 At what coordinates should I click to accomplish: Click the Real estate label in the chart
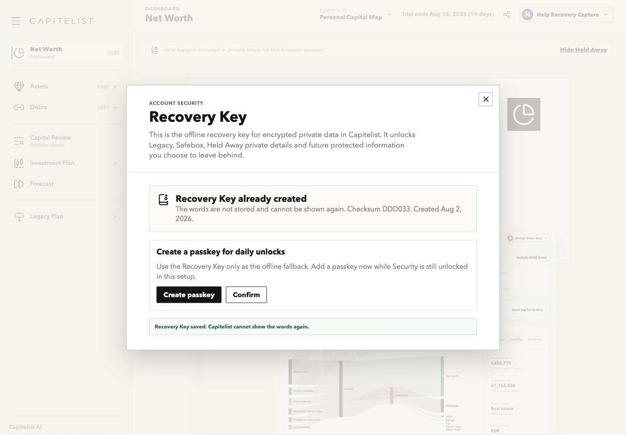point(301,372)
